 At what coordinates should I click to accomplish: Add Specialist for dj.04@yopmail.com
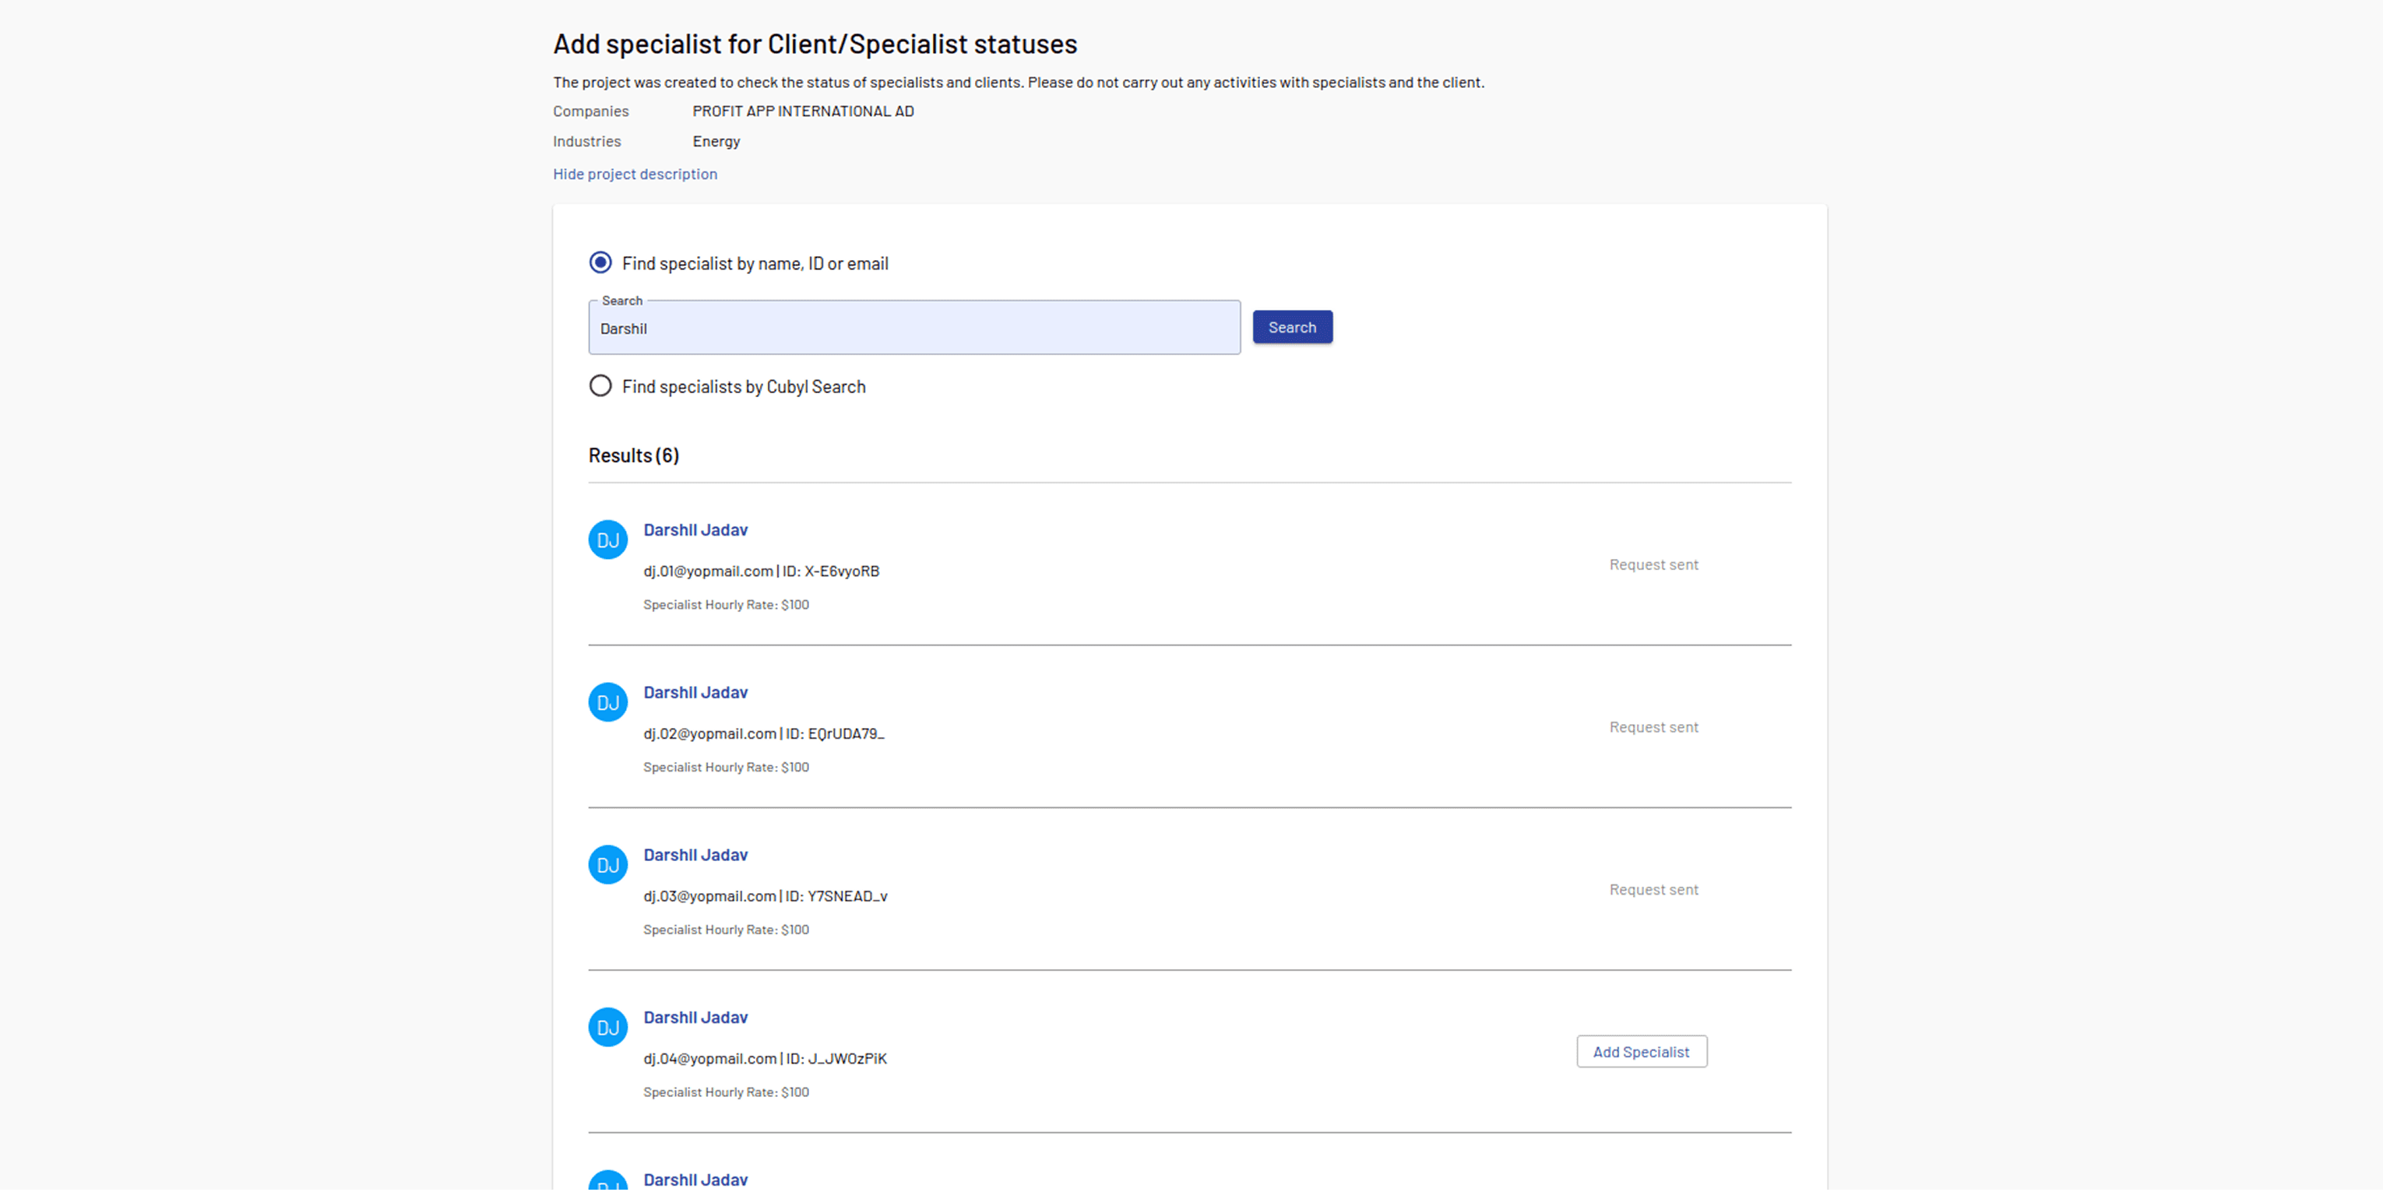pyautogui.click(x=1641, y=1052)
